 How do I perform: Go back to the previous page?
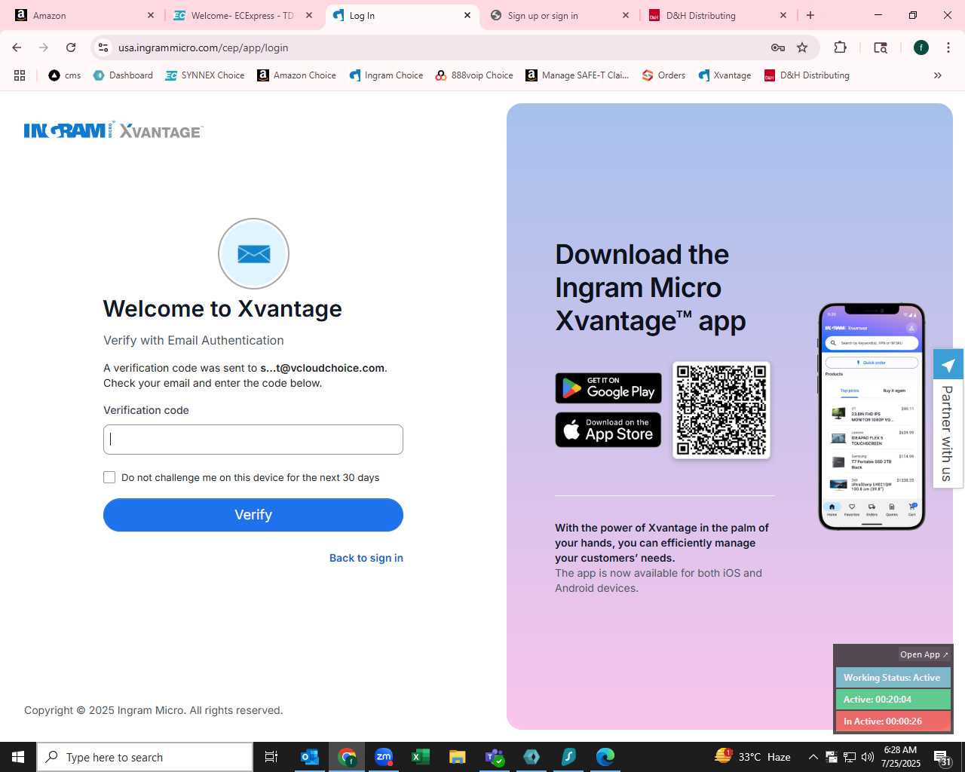17,47
